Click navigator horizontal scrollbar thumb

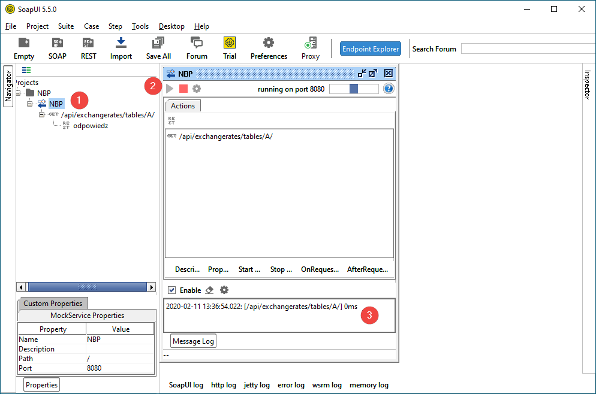click(88, 287)
